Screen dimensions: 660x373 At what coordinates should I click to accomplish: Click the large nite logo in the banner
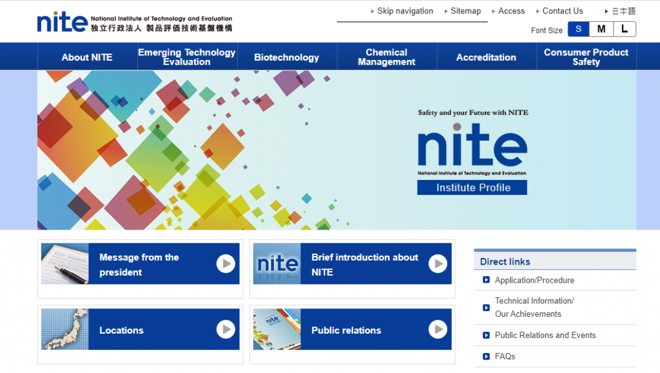click(x=472, y=145)
